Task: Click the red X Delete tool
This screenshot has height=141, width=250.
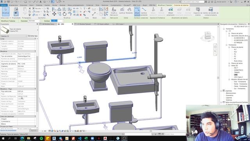Action: click(x=80, y=15)
